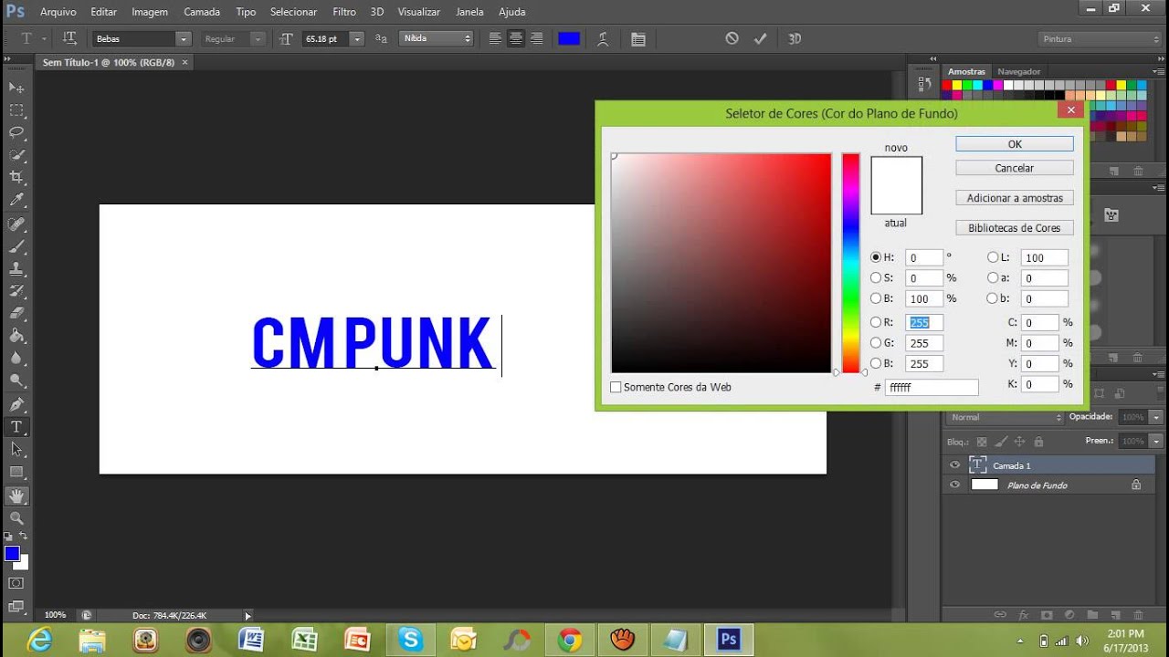Select the Eyedropper tool
This screenshot has width=1169, height=657.
point(16,200)
